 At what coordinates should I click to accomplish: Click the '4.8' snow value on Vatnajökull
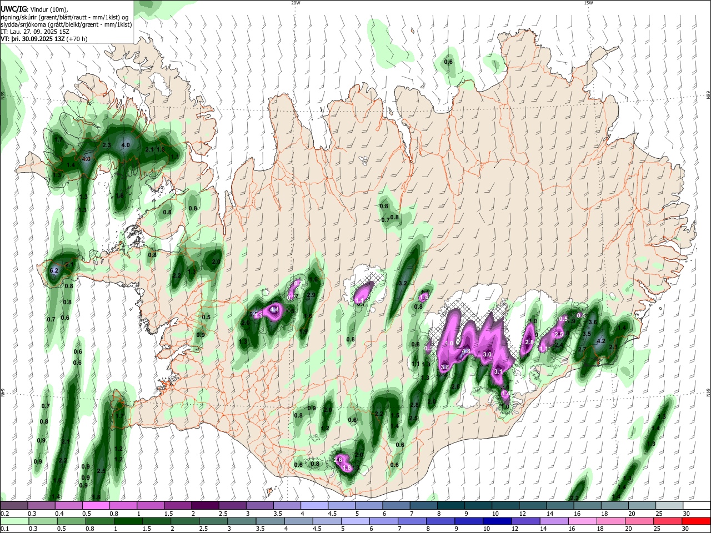(x=467, y=351)
